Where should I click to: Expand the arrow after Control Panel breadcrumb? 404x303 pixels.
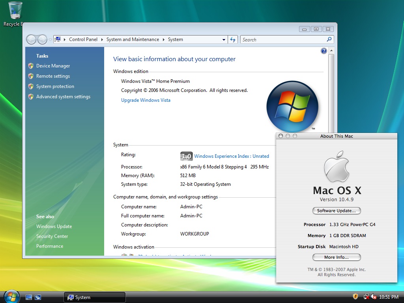point(102,39)
